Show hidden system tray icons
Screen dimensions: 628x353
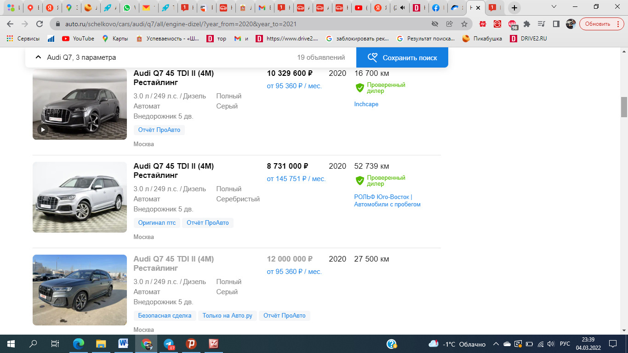(496, 344)
